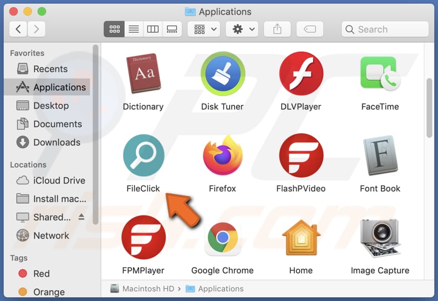Select the FileClick magnifier icon

click(x=144, y=155)
